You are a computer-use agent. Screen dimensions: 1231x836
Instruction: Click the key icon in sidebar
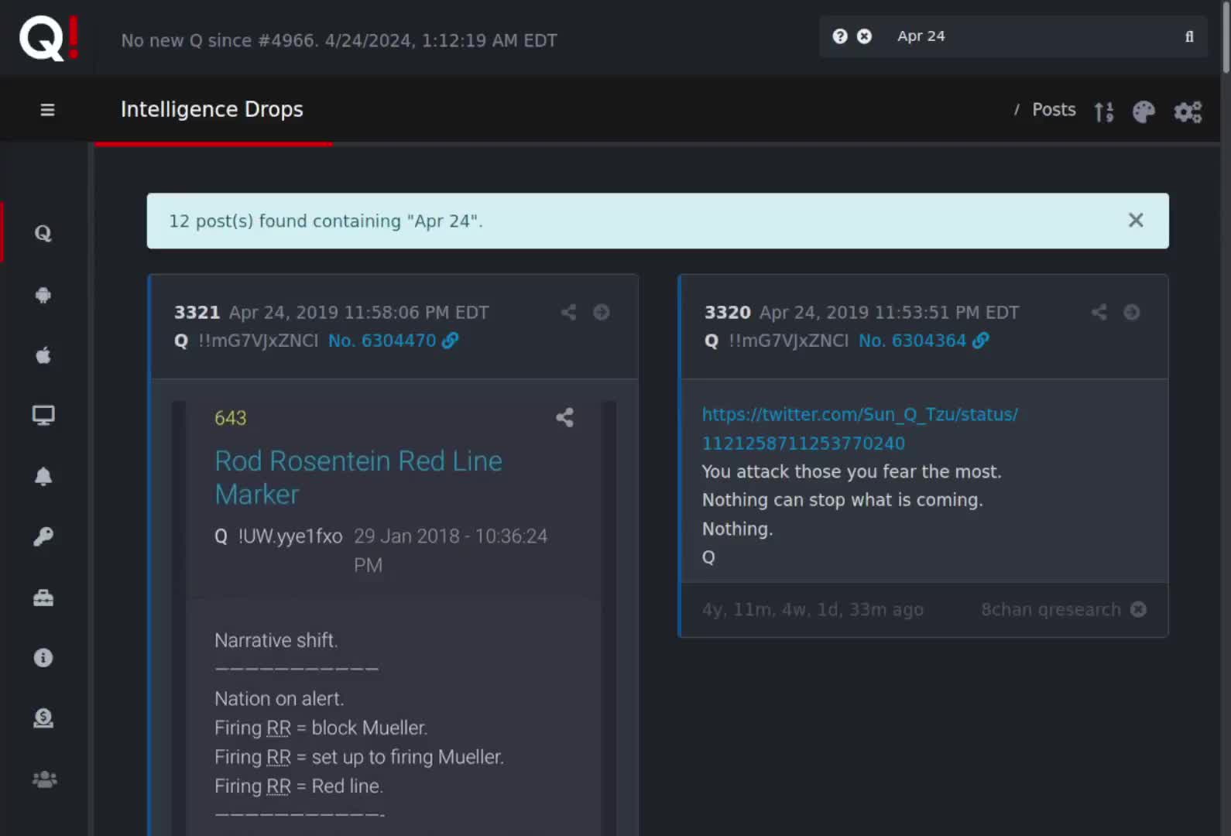[43, 536]
